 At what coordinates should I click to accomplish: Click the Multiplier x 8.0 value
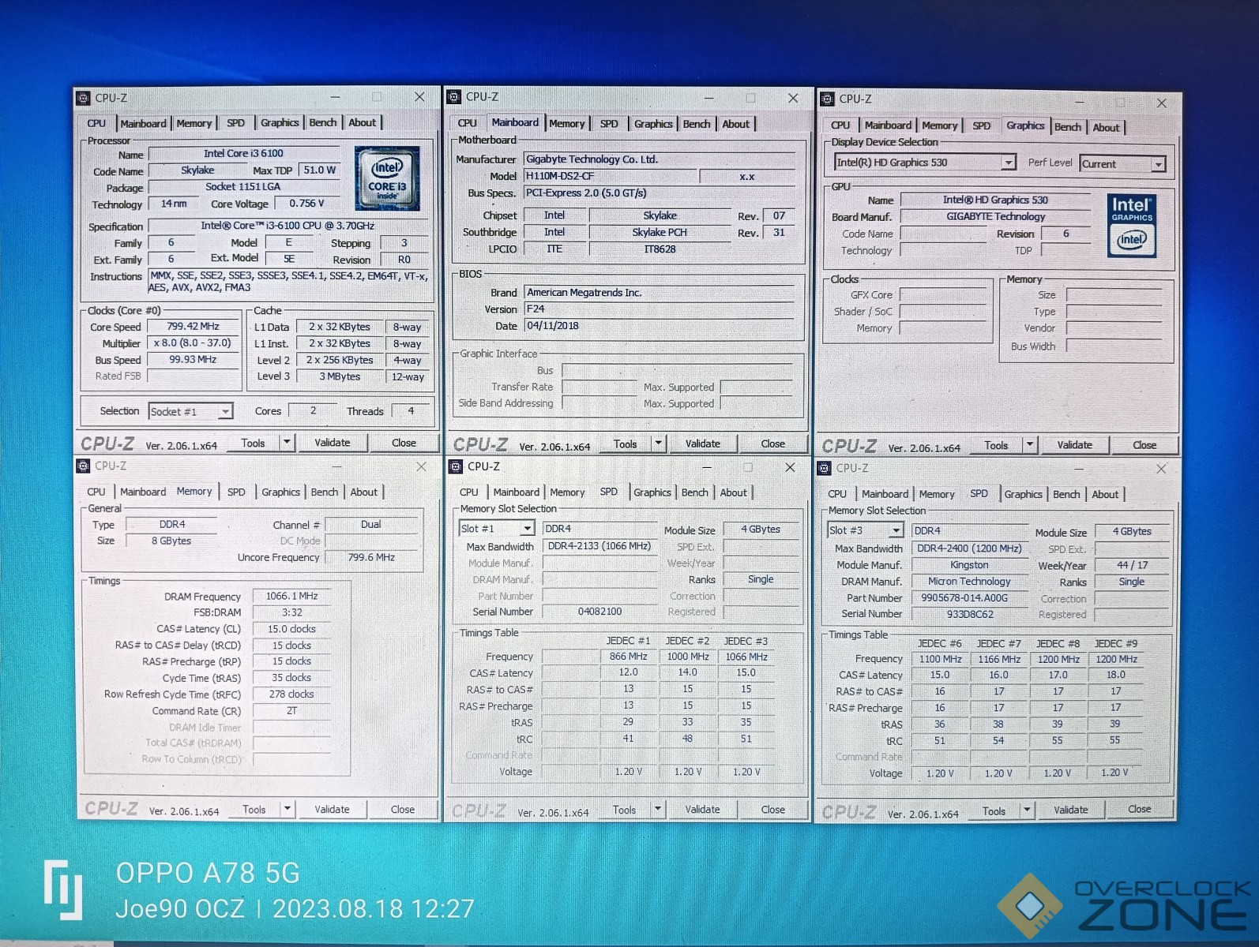pyautogui.click(x=193, y=342)
